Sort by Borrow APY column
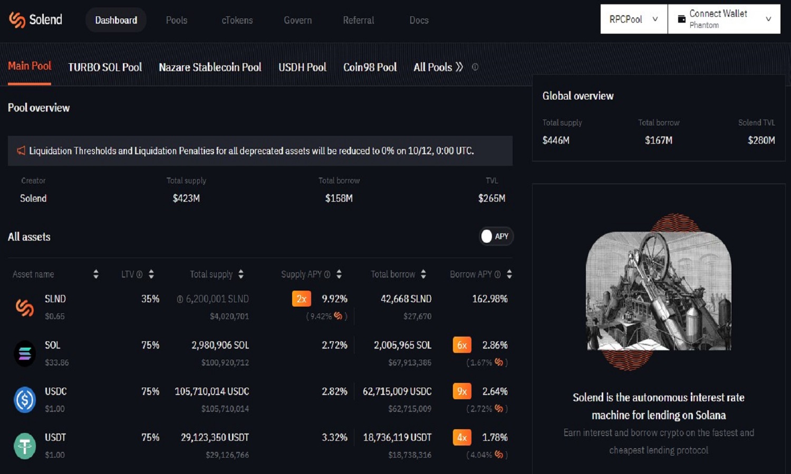The height and width of the screenshot is (474, 791). pos(509,274)
